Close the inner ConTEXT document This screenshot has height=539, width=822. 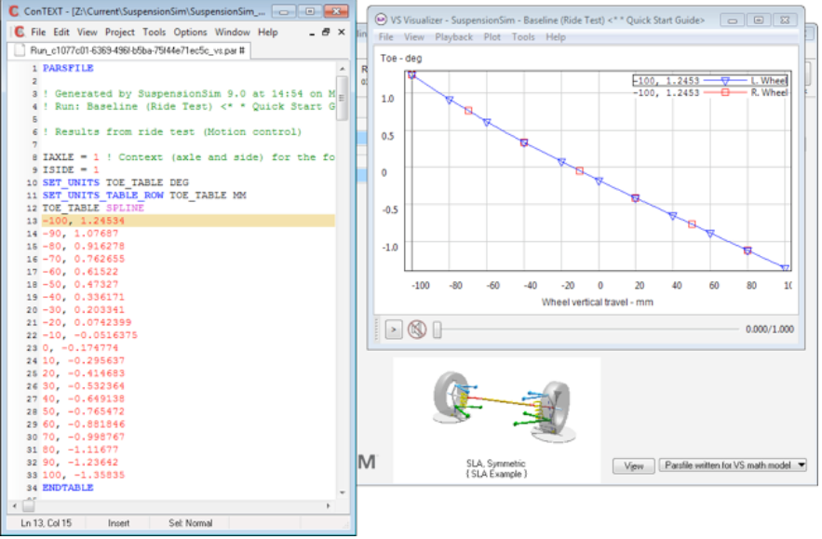tap(342, 32)
